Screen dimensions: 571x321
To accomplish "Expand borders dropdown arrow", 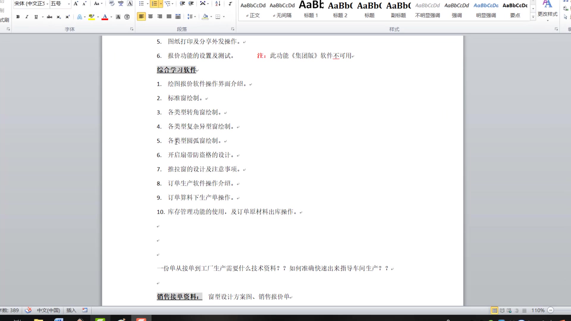I will point(224,17).
